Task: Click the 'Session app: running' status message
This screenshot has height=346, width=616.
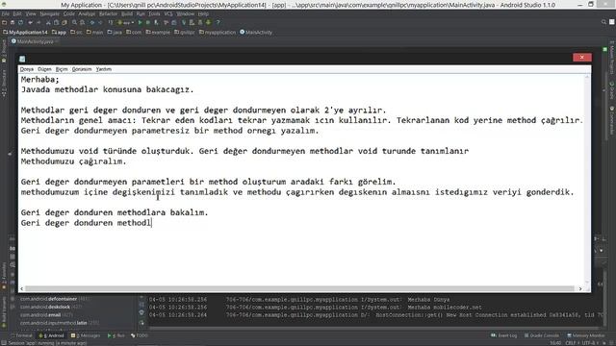Action: (x=47, y=343)
